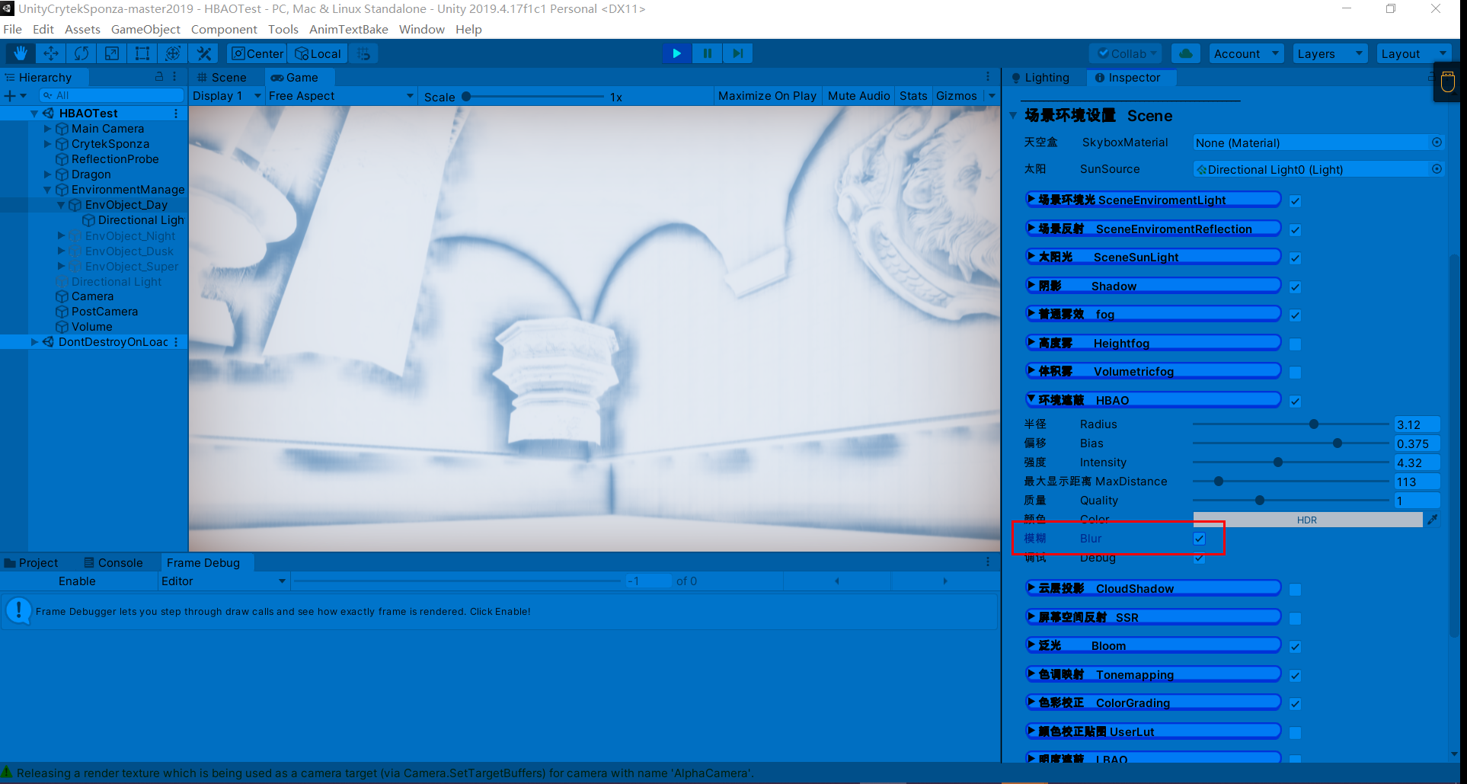Toggle the HBAO Blur checkbox

click(x=1199, y=539)
